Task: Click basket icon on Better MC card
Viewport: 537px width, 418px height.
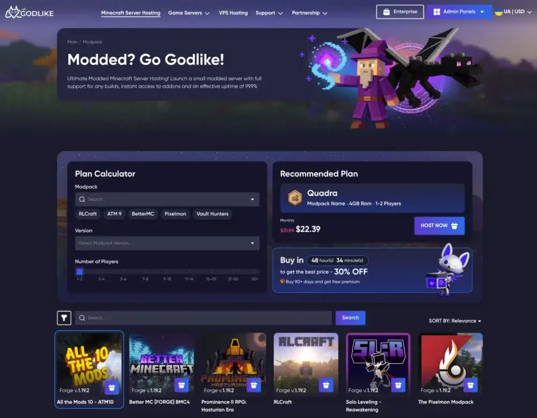Action: (x=182, y=385)
